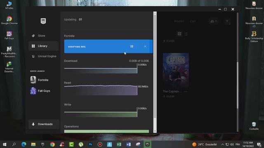Open Photoshop from taskbar
264x148 pixels.
(90, 144)
